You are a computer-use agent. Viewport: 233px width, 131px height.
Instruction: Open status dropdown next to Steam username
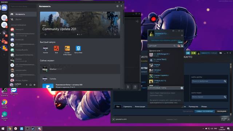point(168,34)
